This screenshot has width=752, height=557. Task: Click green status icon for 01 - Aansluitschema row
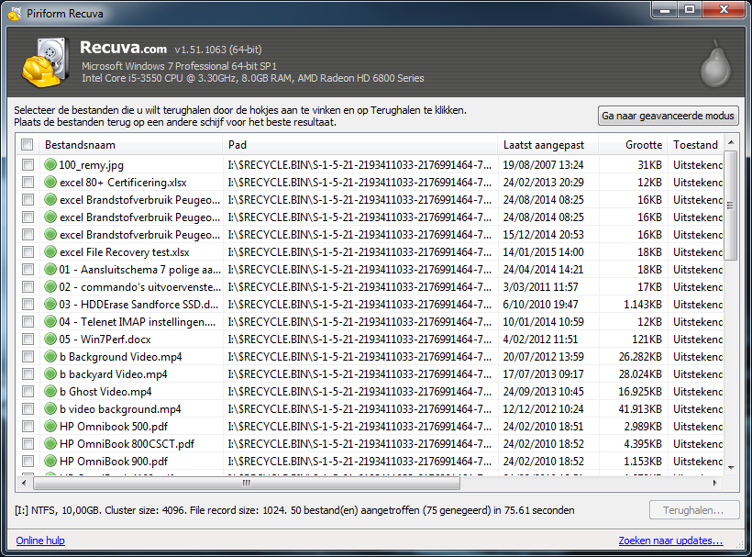pos(50,269)
